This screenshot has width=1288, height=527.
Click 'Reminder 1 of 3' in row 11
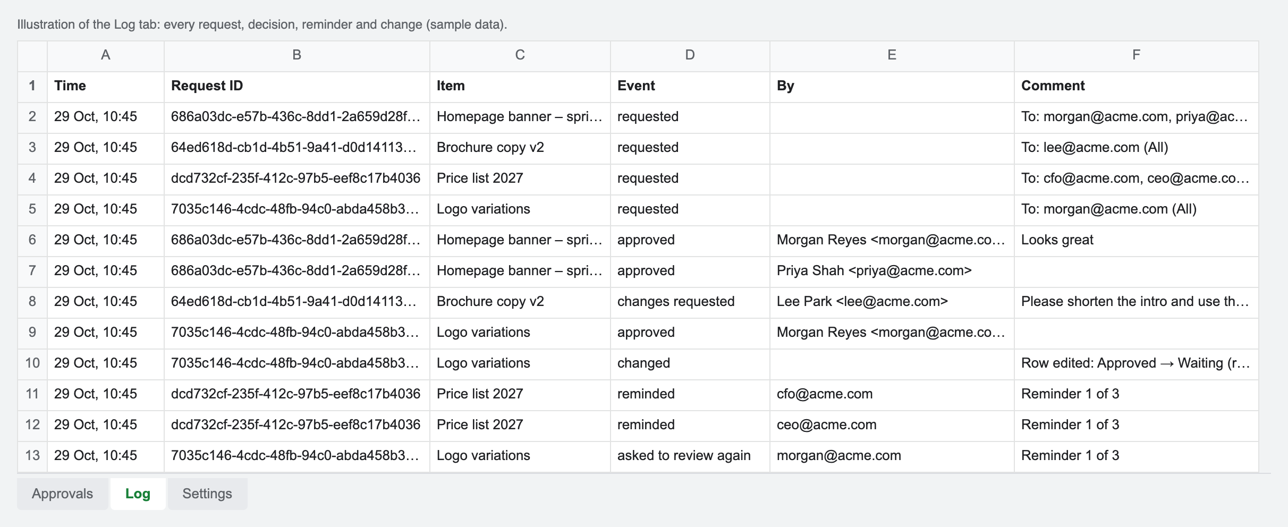[1137, 394]
